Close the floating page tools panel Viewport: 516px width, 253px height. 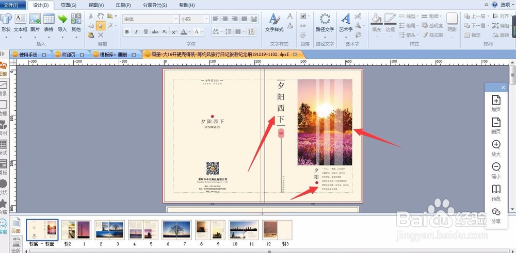(503, 88)
